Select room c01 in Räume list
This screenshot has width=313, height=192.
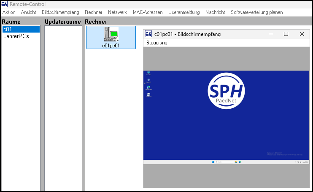point(21,29)
